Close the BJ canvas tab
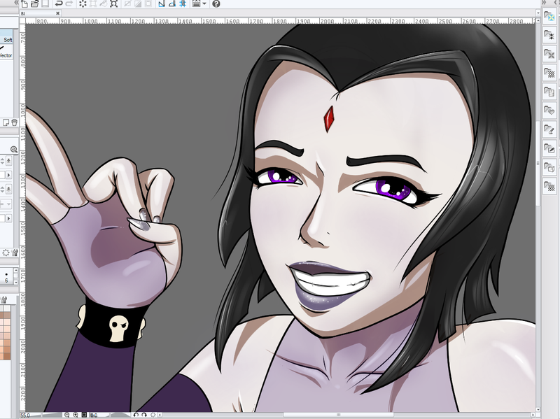This screenshot has height=419, width=560. pyautogui.click(x=58, y=13)
